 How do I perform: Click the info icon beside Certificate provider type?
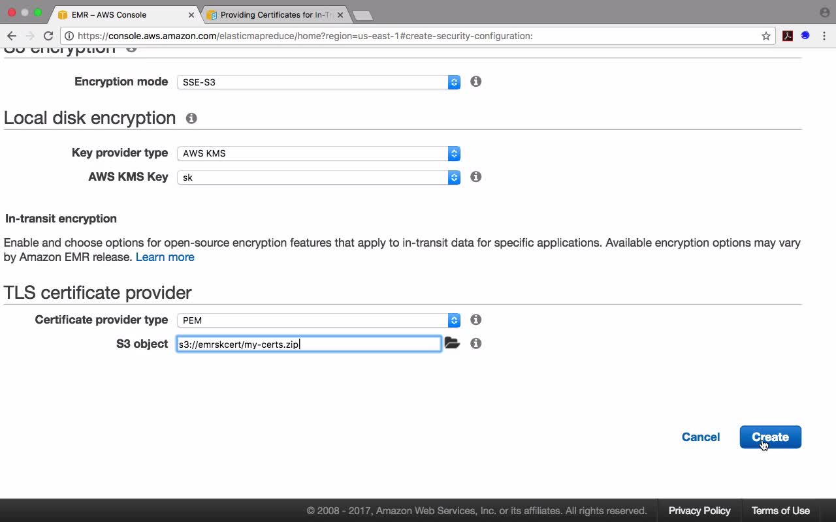(476, 320)
